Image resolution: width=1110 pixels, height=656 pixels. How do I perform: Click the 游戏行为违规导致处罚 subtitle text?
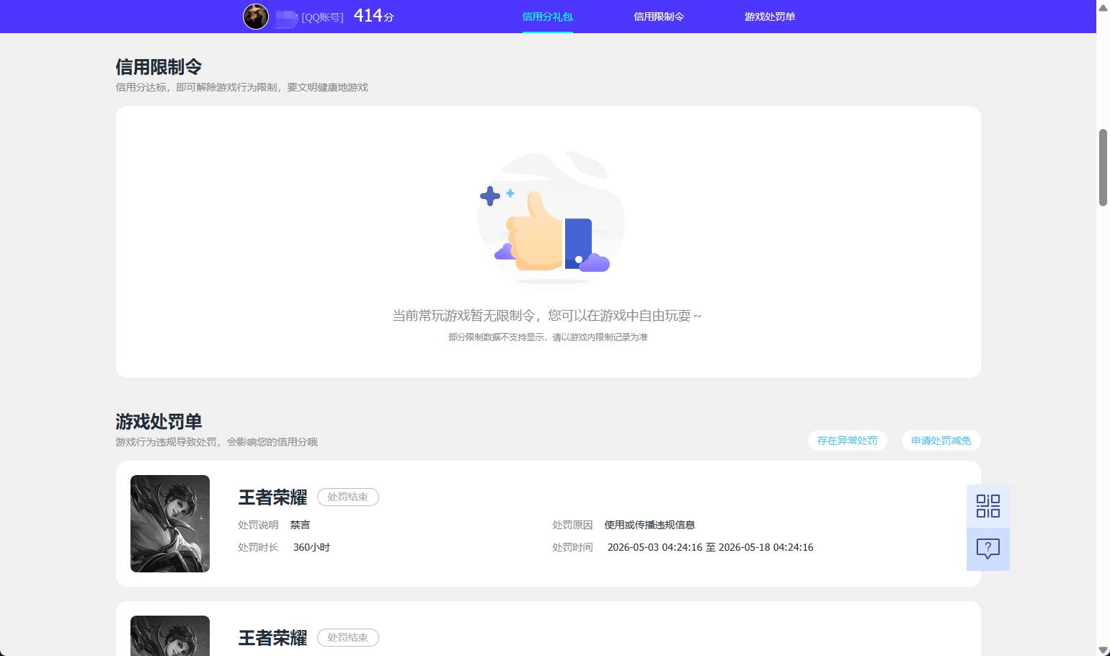pos(216,442)
